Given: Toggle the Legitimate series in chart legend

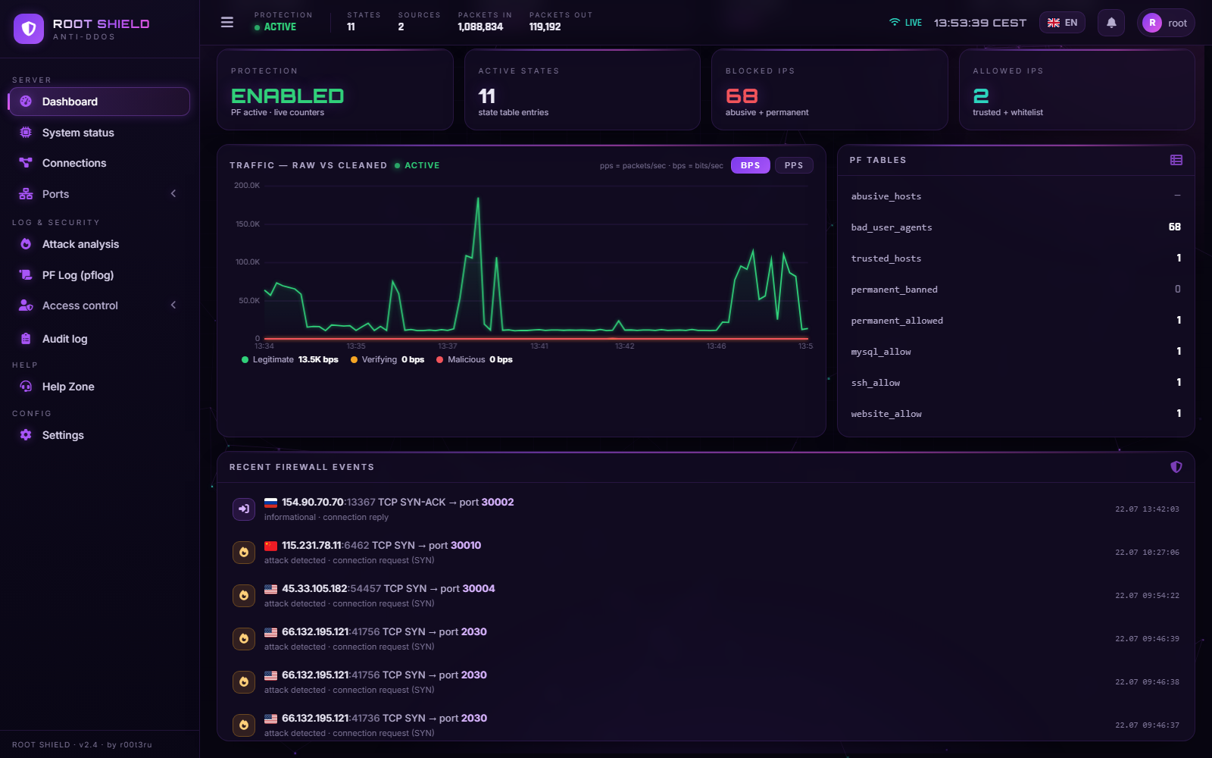Looking at the screenshot, I should (x=289, y=359).
